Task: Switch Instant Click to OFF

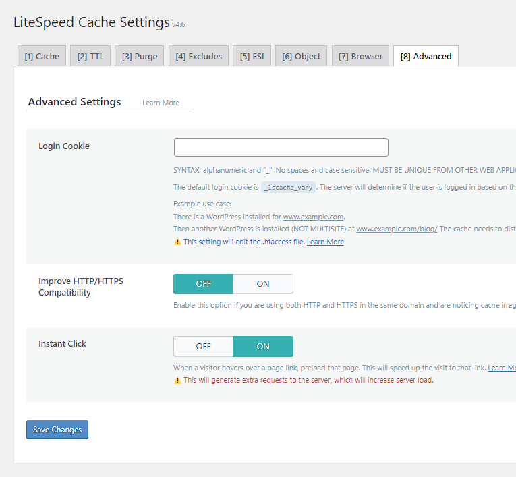Action: pyautogui.click(x=204, y=346)
